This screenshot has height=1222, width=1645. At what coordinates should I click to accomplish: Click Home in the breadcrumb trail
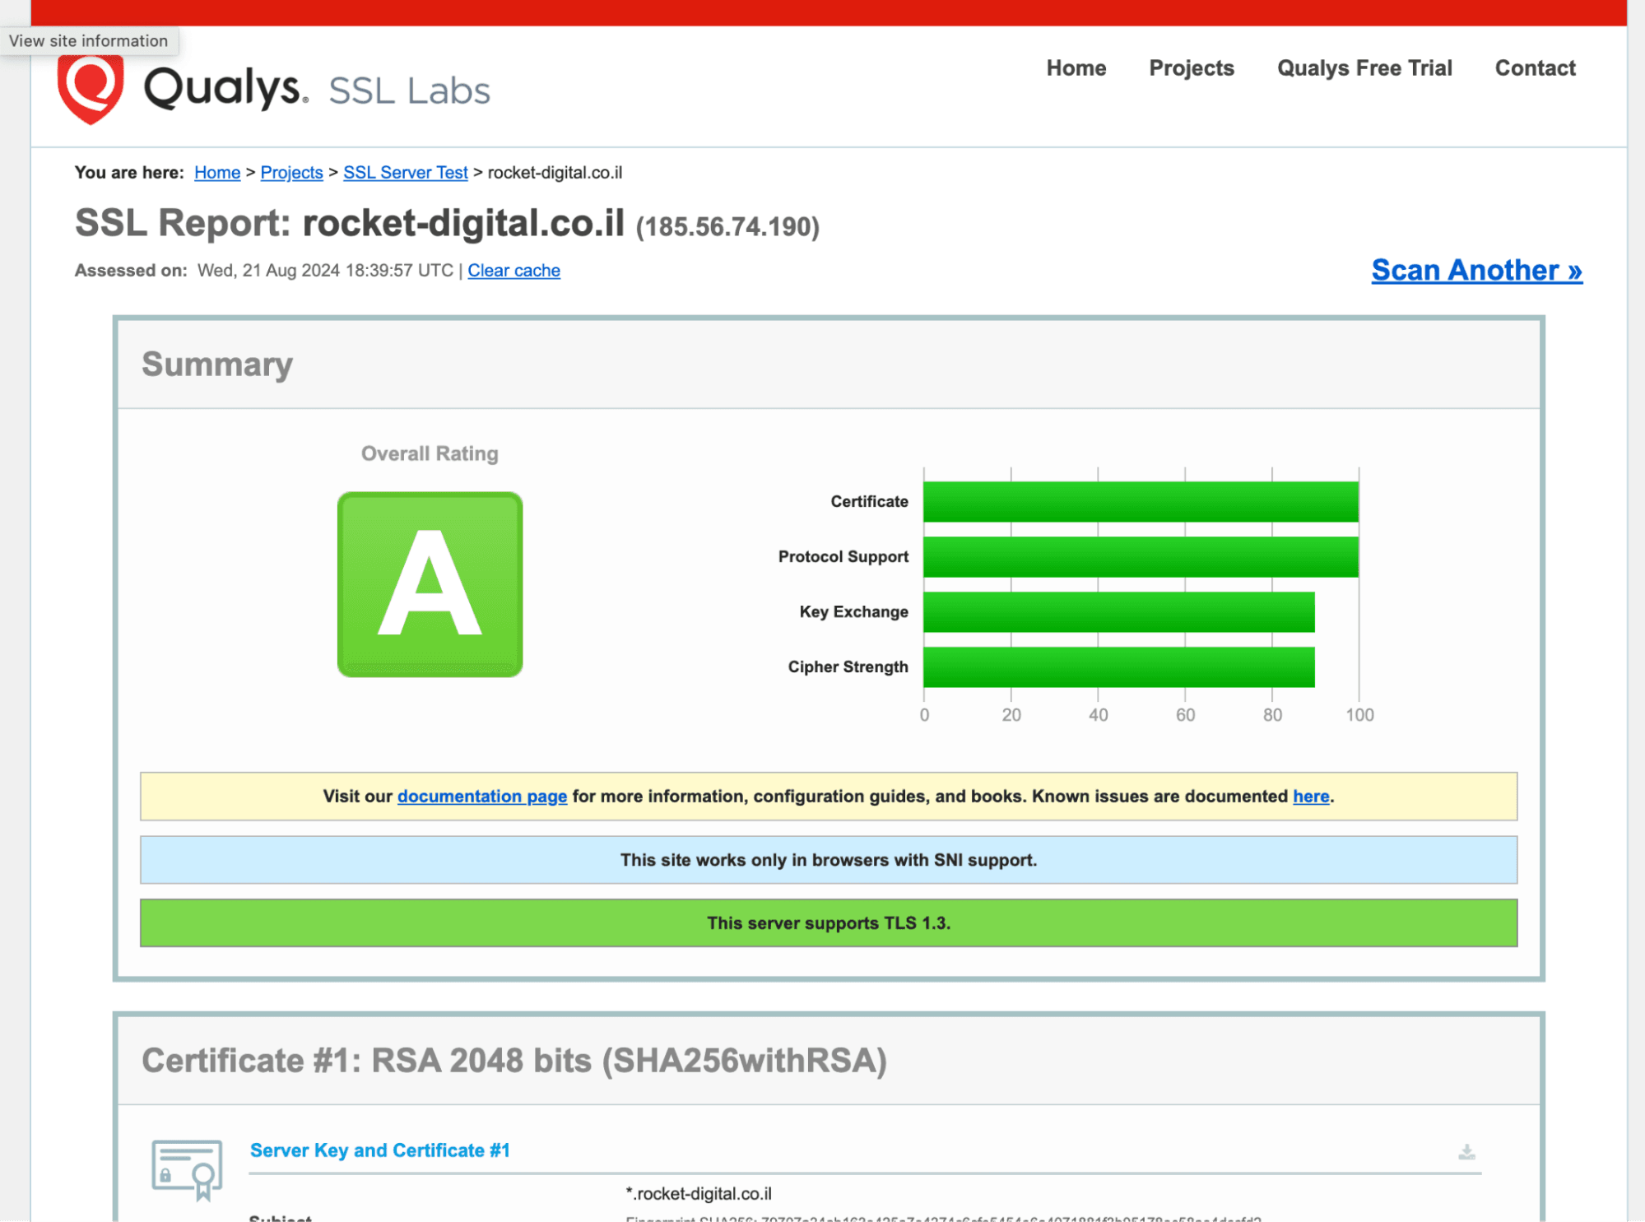(216, 173)
